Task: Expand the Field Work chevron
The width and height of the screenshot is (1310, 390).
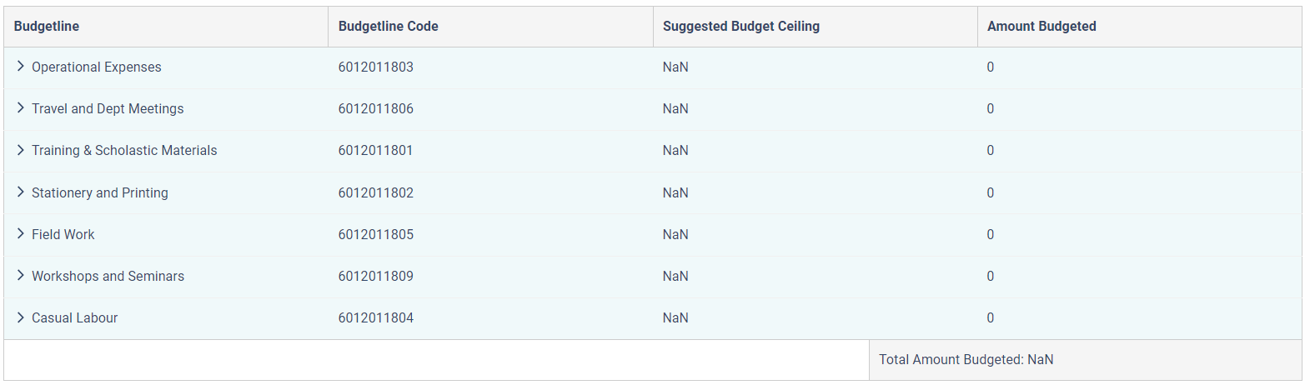Action: pyautogui.click(x=21, y=234)
